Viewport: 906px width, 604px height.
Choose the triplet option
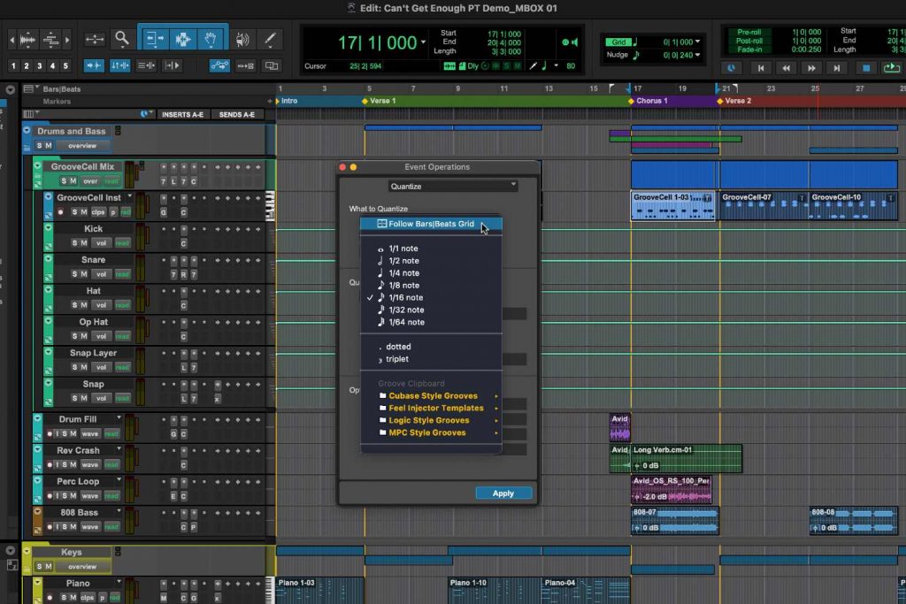tap(431, 359)
